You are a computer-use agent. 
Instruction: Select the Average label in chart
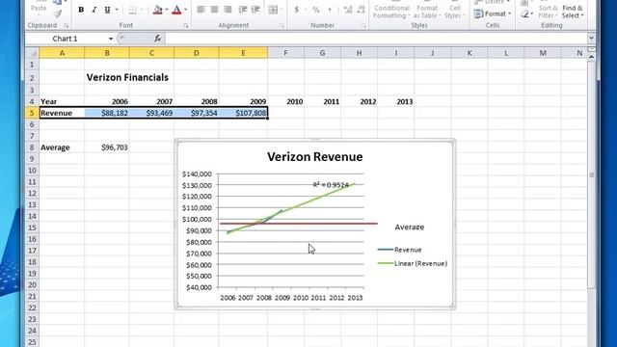[x=409, y=227]
